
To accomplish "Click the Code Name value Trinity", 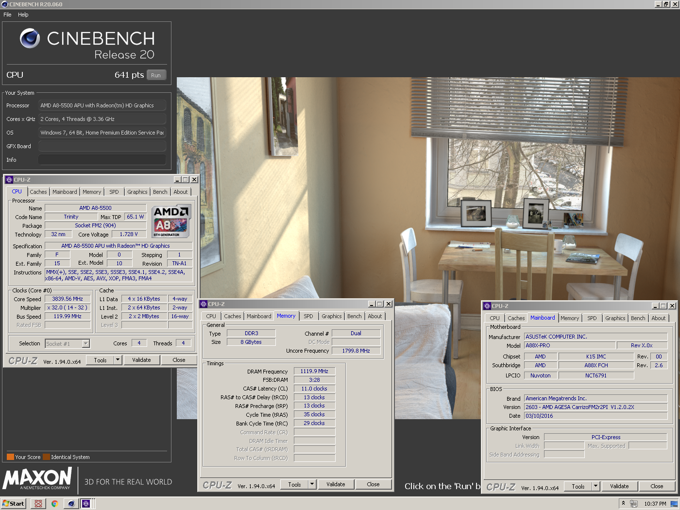I will click(x=71, y=217).
